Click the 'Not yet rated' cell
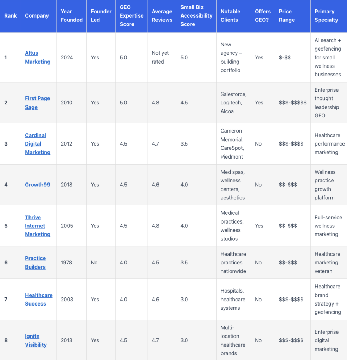The width and height of the screenshot is (347, 360). pyautogui.click(x=160, y=57)
